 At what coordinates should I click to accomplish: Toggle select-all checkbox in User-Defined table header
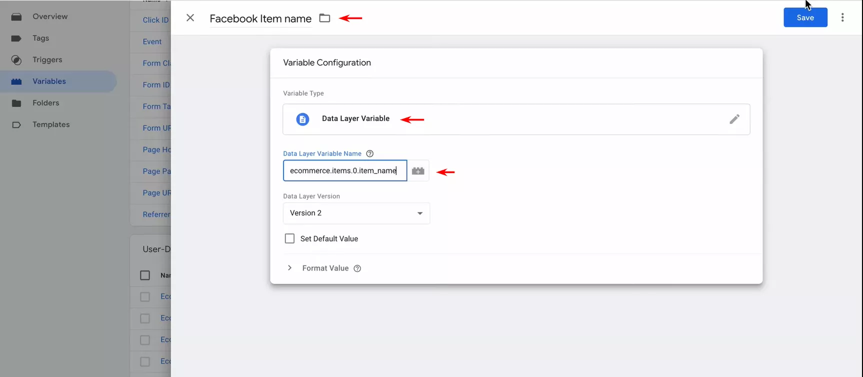coord(145,275)
